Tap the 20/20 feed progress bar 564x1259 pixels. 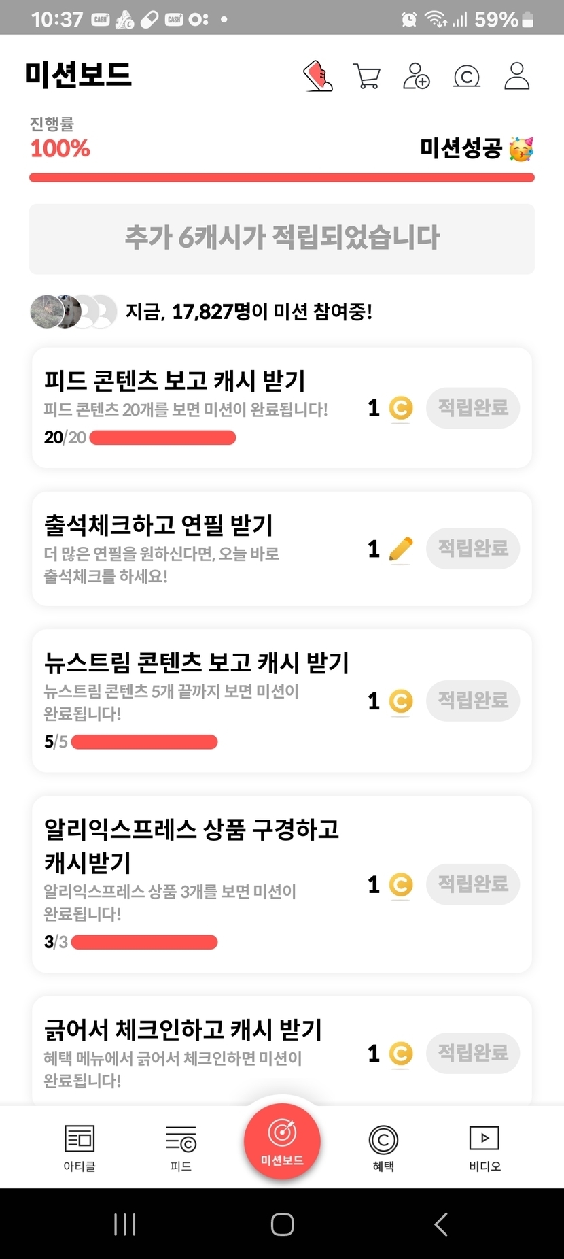click(x=162, y=437)
